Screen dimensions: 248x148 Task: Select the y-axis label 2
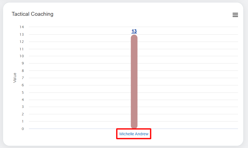click(23, 114)
